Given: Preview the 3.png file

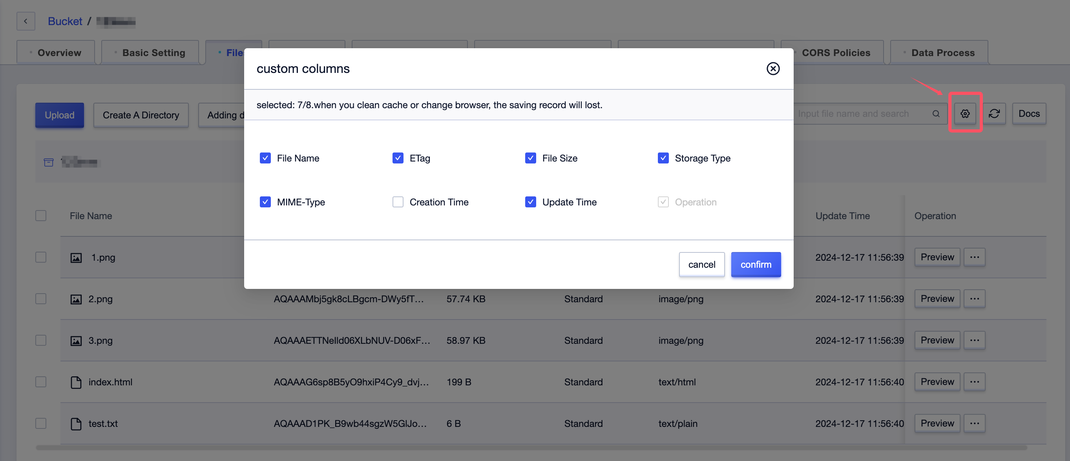Looking at the screenshot, I should (x=937, y=340).
